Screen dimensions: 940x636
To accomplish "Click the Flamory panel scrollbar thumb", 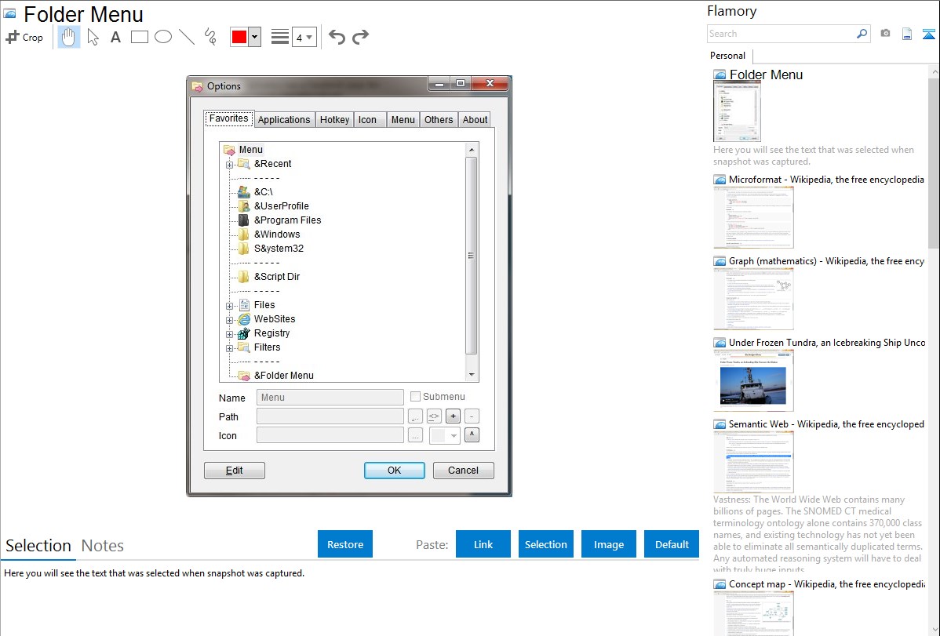I will (934, 162).
